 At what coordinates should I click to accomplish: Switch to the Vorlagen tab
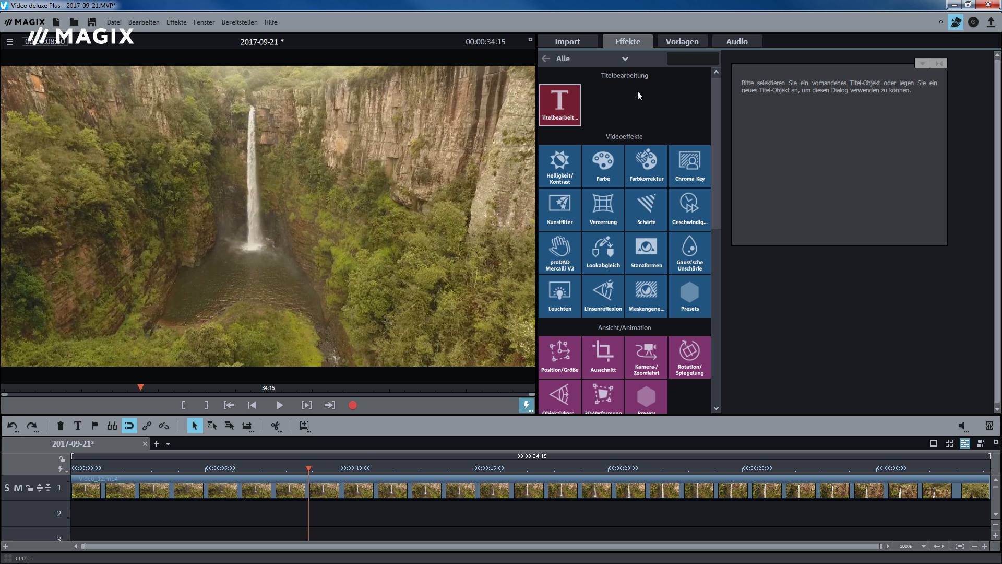682,41
